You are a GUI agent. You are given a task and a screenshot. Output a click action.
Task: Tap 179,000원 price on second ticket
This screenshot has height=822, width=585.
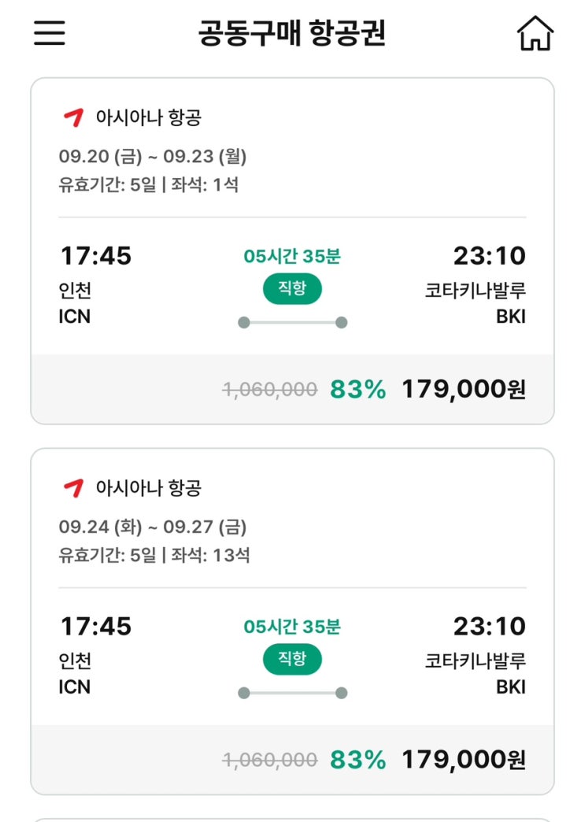464,760
